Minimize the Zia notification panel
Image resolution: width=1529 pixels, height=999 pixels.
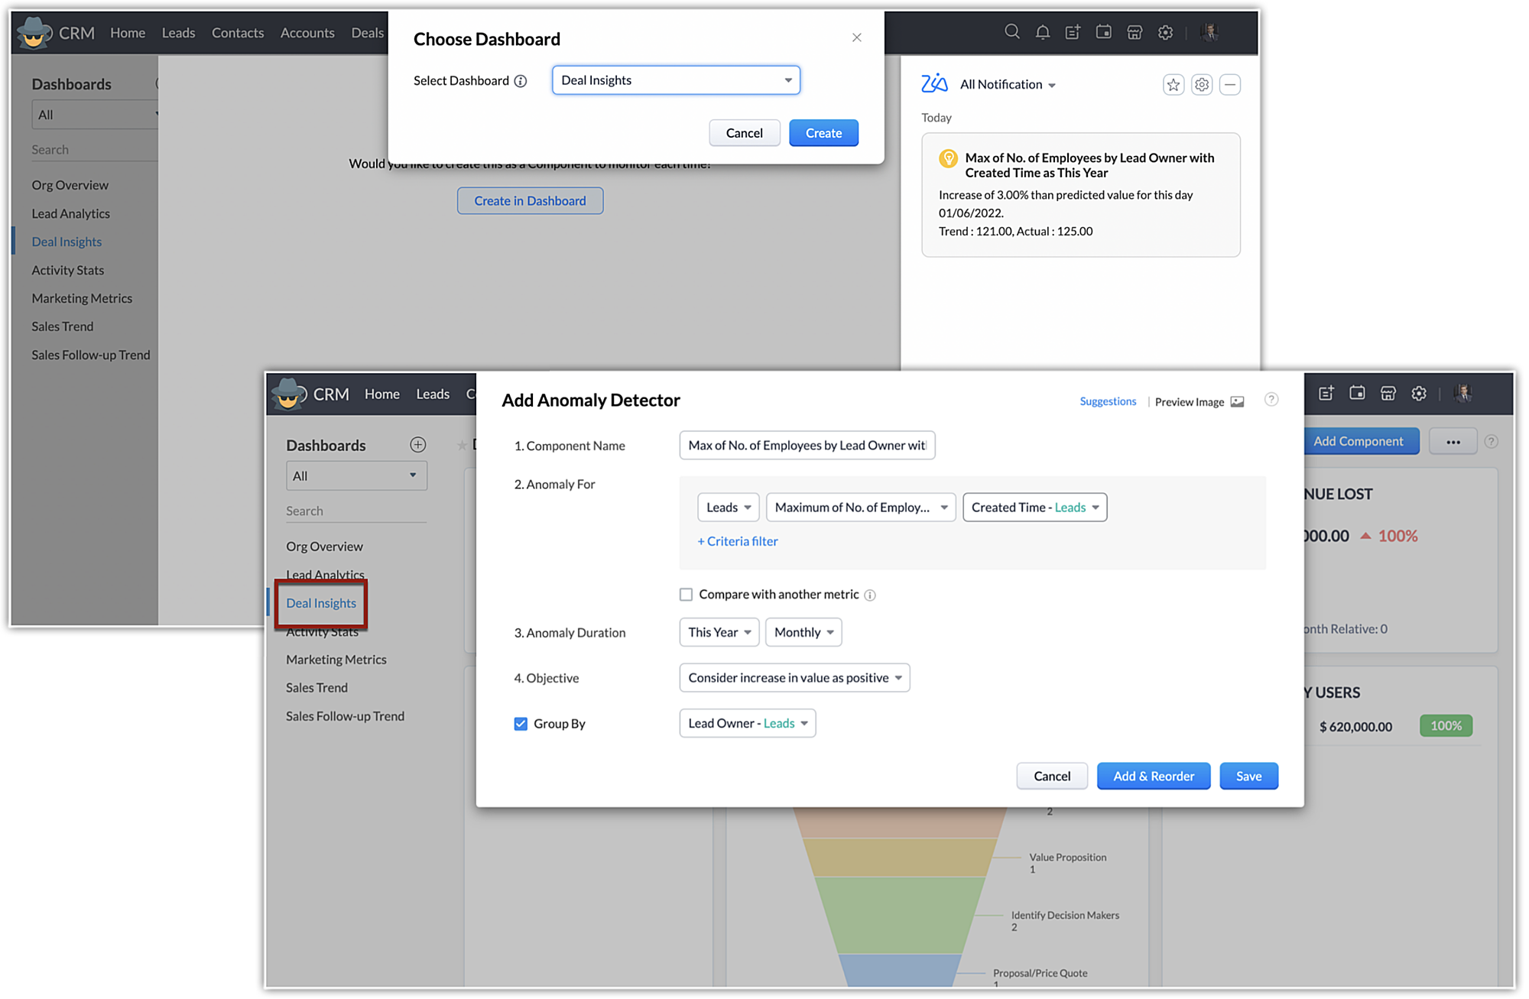pos(1229,84)
